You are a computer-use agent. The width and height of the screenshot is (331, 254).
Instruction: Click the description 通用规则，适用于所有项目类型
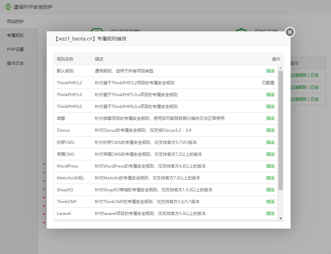coord(124,71)
